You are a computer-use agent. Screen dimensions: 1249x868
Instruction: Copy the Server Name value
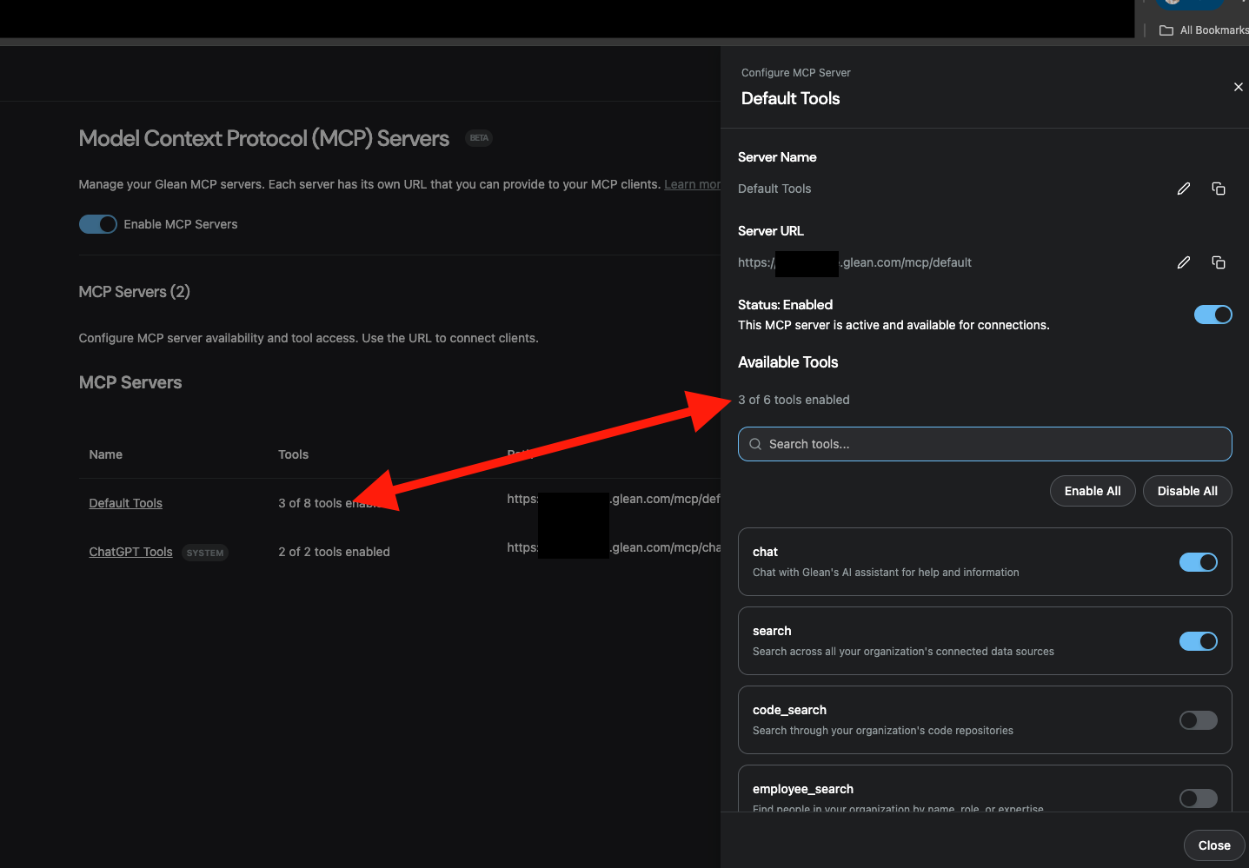click(x=1218, y=189)
